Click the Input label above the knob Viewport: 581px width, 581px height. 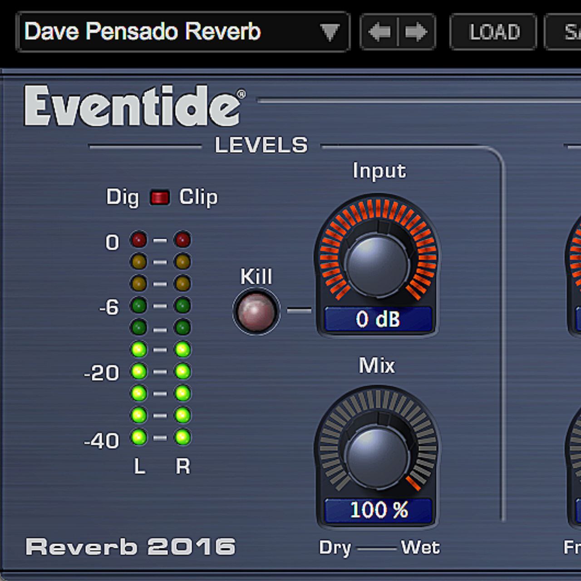379,171
